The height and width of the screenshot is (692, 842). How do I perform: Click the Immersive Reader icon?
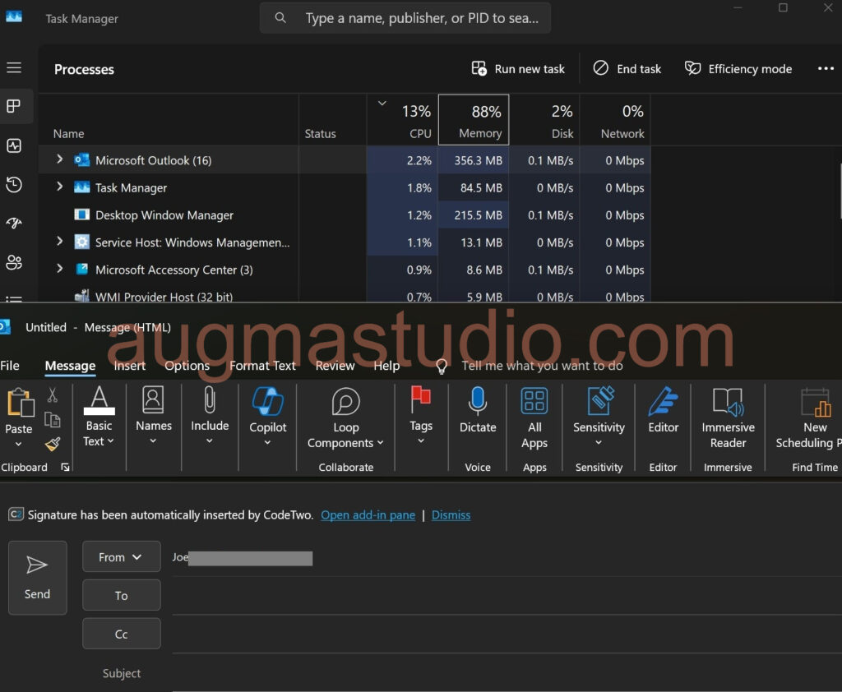coord(728,402)
